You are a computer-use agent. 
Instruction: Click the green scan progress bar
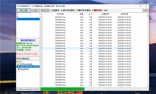(62, 89)
